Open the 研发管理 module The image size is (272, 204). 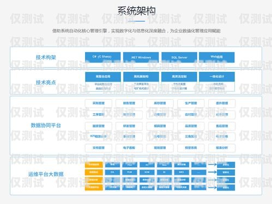tap(129, 126)
